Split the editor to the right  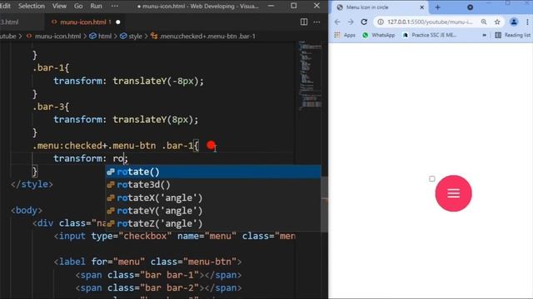pyautogui.click(x=304, y=22)
